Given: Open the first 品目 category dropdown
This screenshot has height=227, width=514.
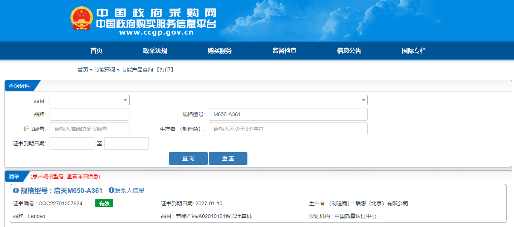Looking at the screenshot, I should (x=89, y=100).
